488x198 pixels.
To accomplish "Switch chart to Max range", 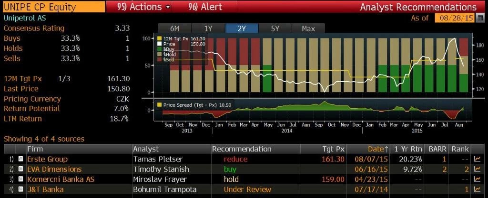I will [x=308, y=28].
